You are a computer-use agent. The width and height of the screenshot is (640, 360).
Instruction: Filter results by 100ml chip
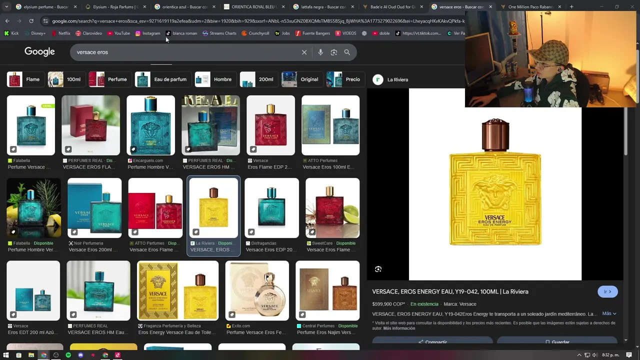click(65, 79)
